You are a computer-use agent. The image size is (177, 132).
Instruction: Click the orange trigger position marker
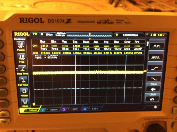coord(90,34)
